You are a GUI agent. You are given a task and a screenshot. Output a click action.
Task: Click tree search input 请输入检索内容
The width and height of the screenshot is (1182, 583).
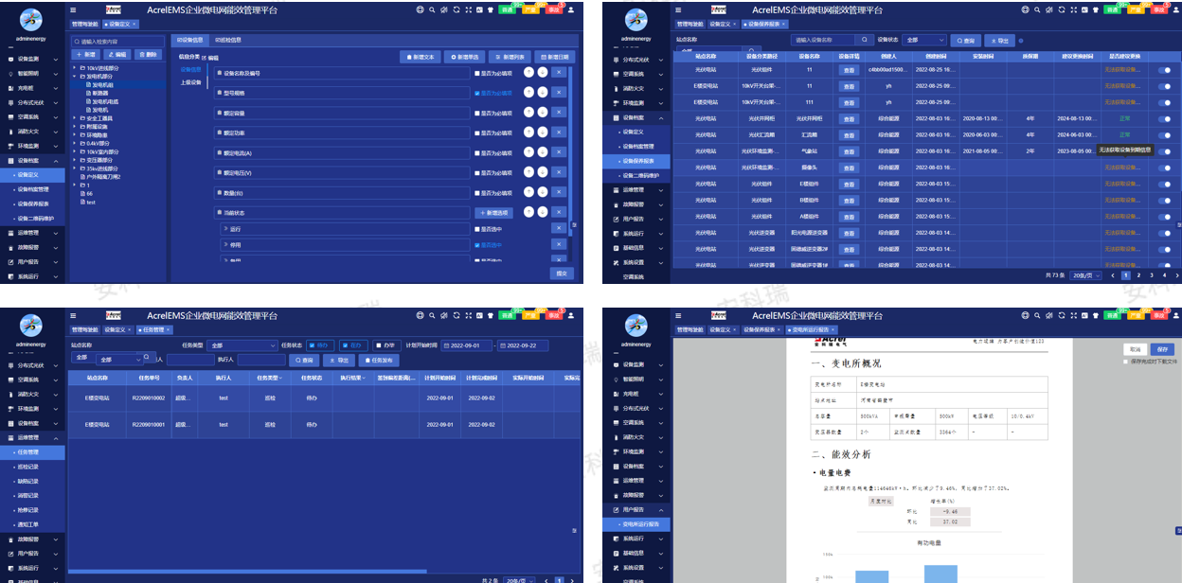(x=117, y=42)
